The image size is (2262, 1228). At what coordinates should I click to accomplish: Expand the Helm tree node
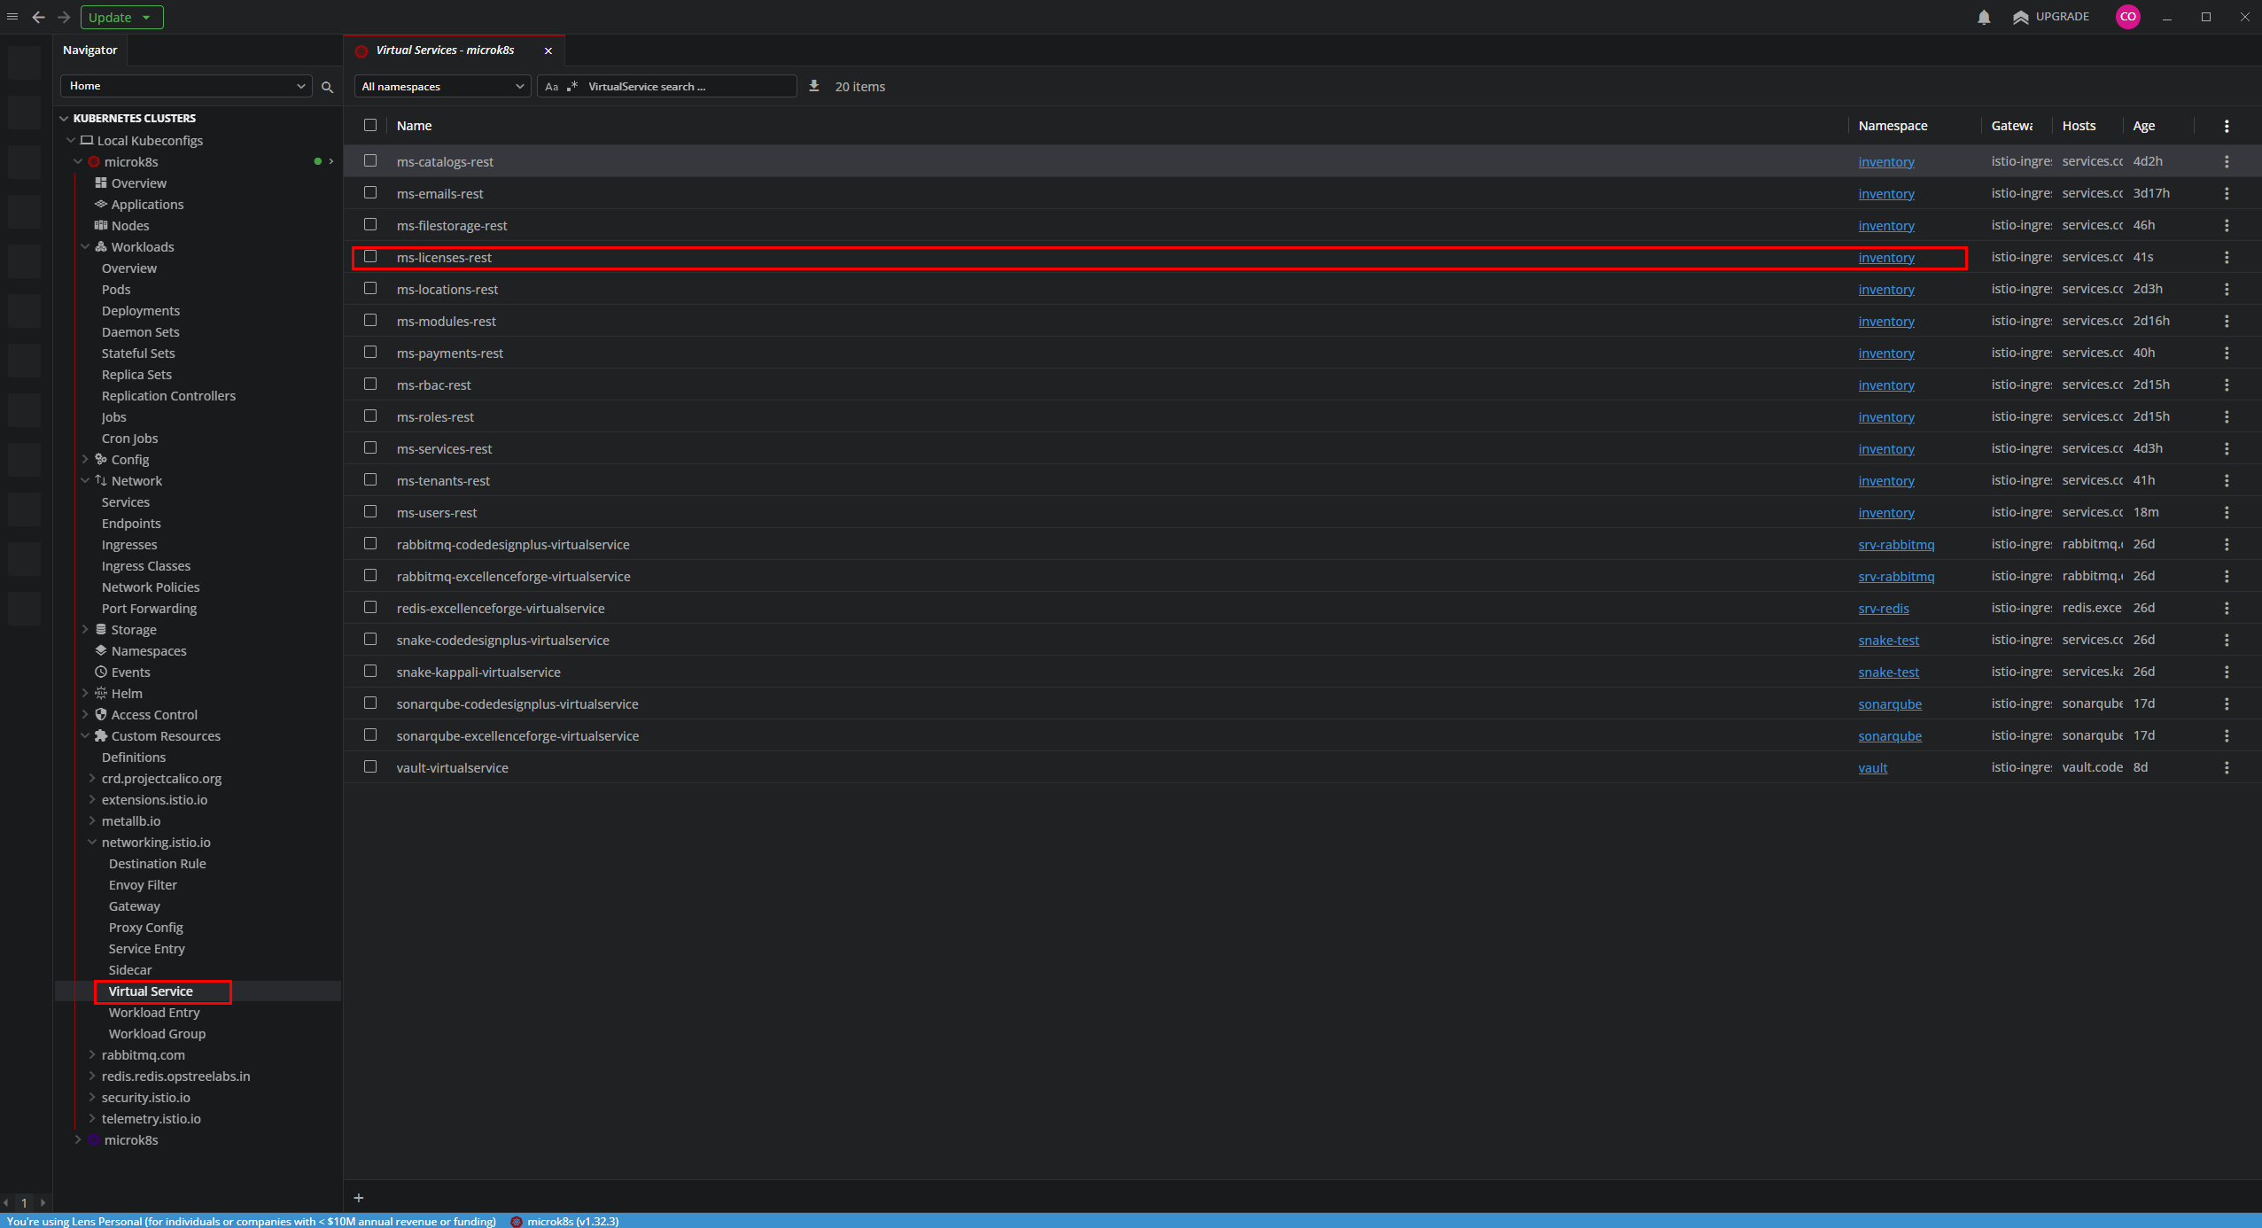tap(85, 693)
